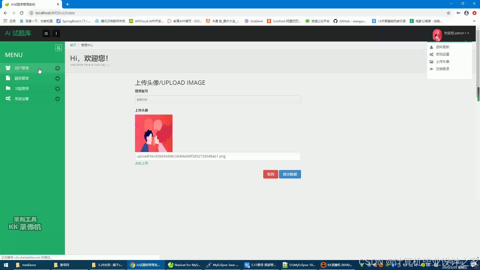The height and width of the screenshot is (270, 480).
Task: Click the browser reload page icon
Action: point(21,13)
